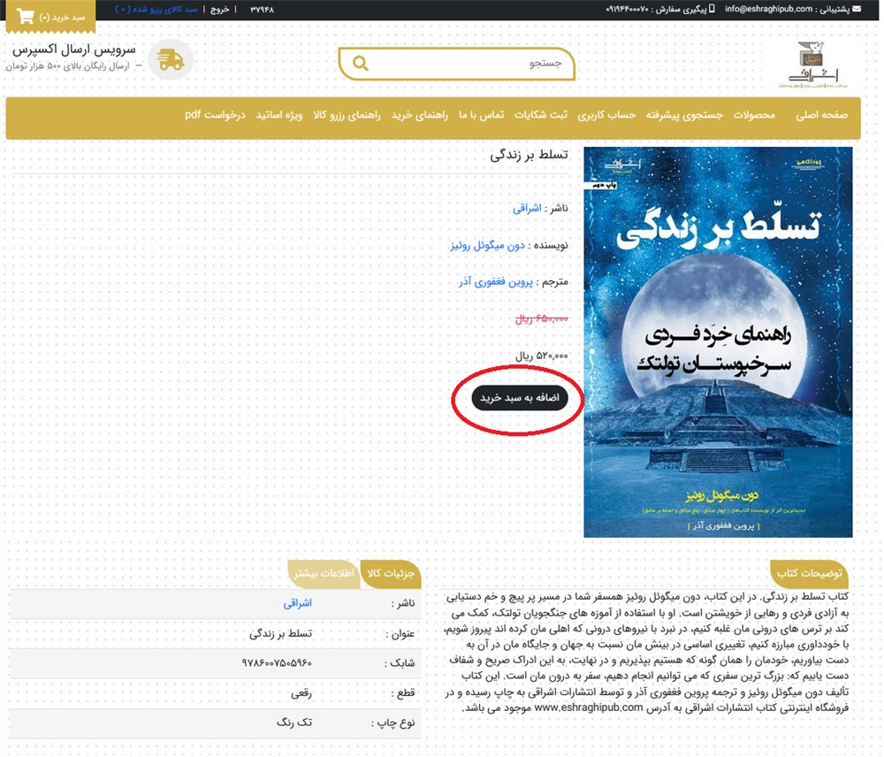Select the جزئیات کالا tab

point(391,573)
